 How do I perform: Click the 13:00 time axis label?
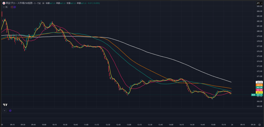[129, 124]
